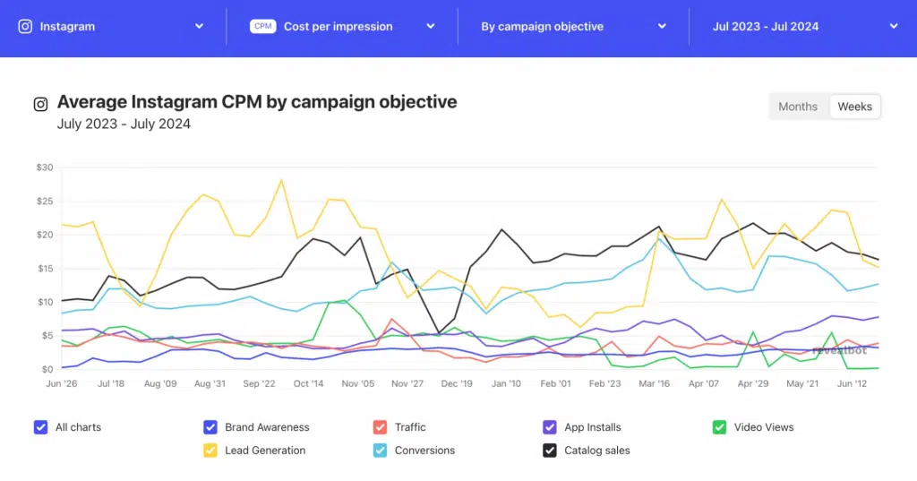Click the revealbot watermark on chart
This screenshot has width=917, height=481.
[839, 350]
